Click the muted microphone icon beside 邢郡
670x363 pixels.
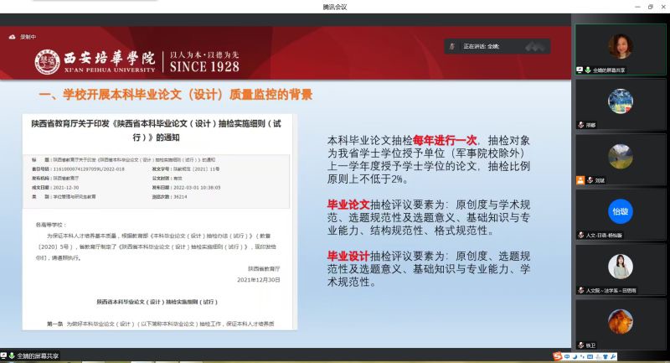tap(580, 124)
